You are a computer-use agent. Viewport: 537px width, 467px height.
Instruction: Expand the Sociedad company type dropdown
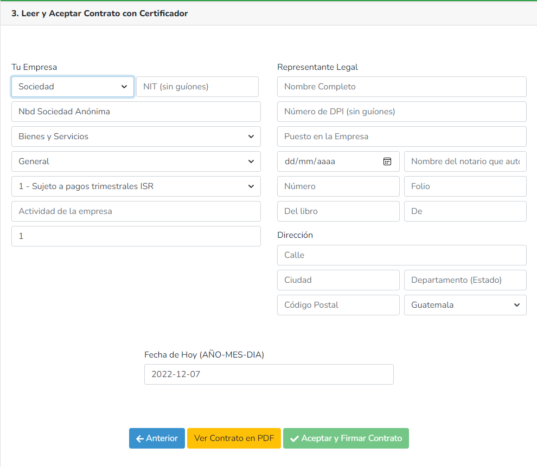pyautogui.click(x=72, y=87)
